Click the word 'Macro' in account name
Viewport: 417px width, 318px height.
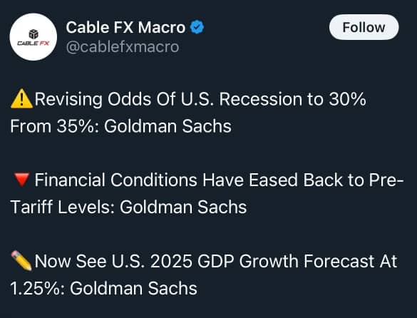161,27
